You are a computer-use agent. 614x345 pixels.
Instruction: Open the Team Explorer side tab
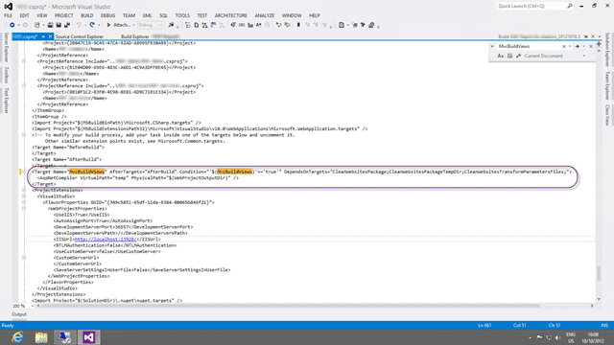click(x=607, y=85)
